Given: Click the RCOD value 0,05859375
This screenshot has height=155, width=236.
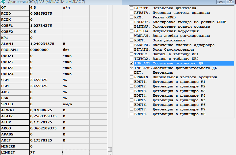Looking at the screenshot, I should [x=46, y=14].
